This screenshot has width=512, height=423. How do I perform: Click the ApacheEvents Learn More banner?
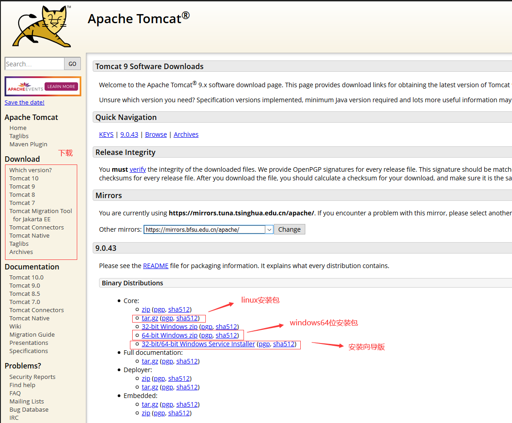[43, 86]
